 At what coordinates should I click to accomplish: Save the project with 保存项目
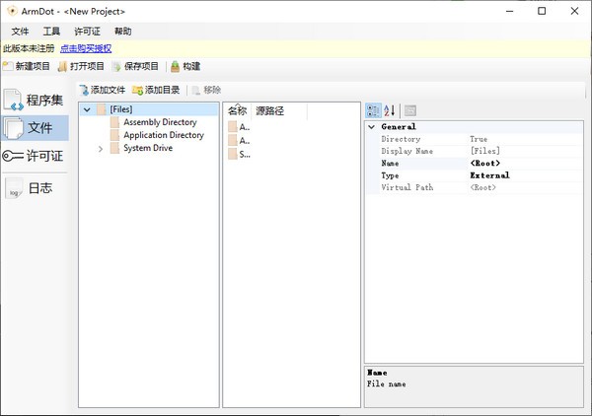(x=135, y=66)
